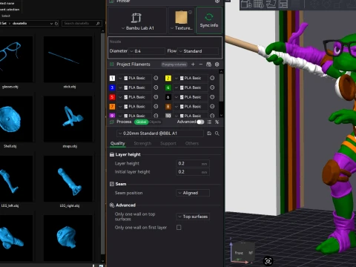
Task: Remove a filament with the minus icon
Action: click(201, 65)
